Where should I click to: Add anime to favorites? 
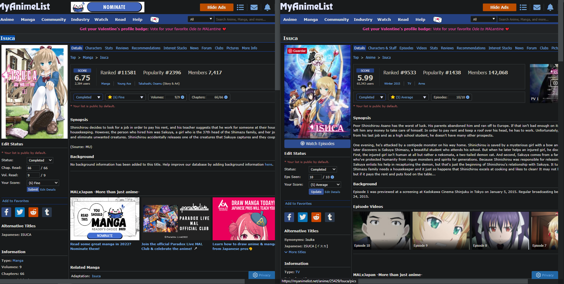click(x=298, y=204)
